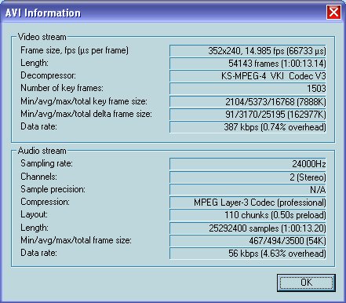Viewport: 346px width, 303px height.
Task: Select key frame size value 2104/5373/16768 (7888K)
Action: [x=248, y=102]
